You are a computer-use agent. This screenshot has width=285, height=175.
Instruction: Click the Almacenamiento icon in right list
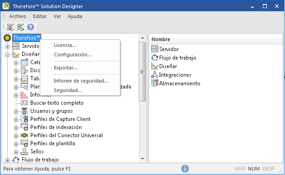[x=155, y=83]
